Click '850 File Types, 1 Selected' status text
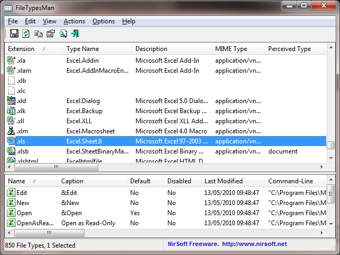The image size is (340, 255). pos(40,245)
